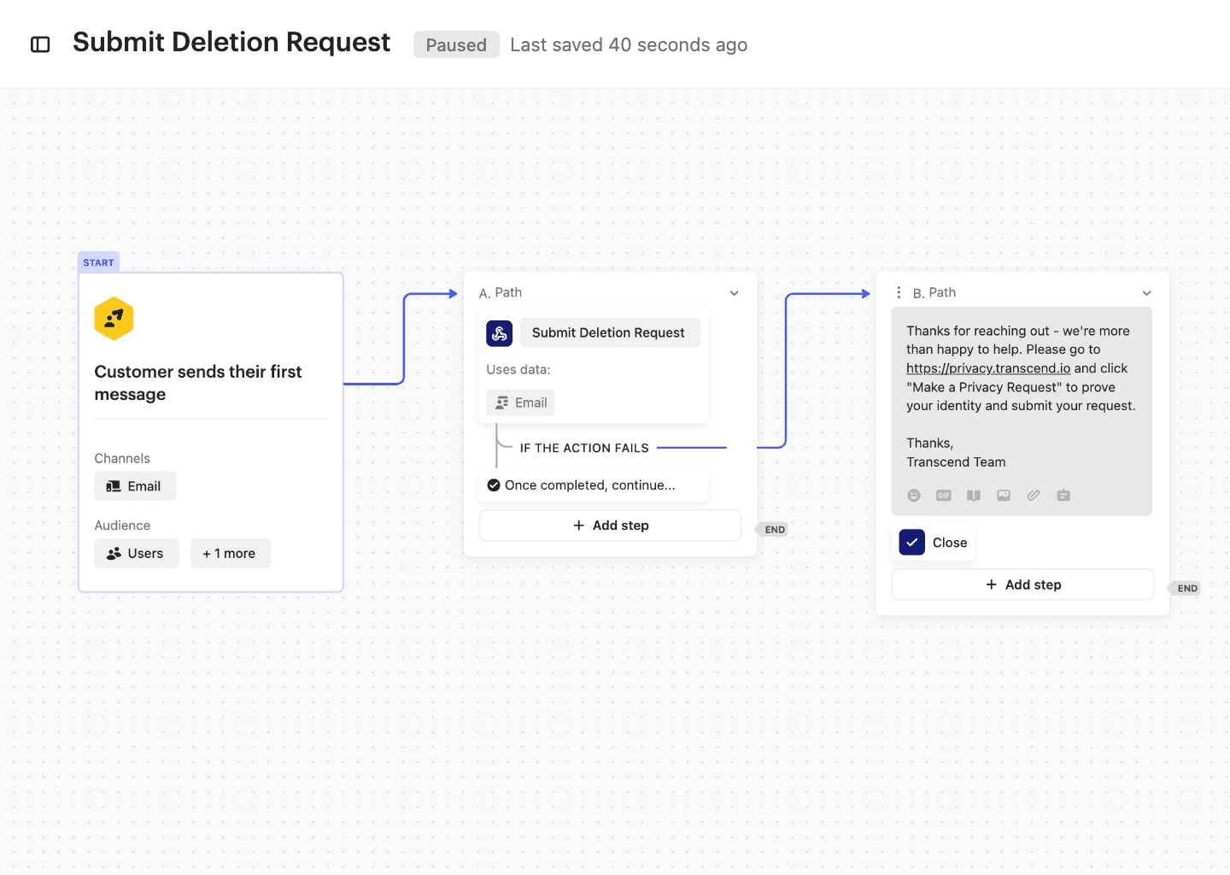Select the Transcend app icon on Submit Deletion Request
The width and height of the screenshot is (1230, 875).
[499, 333]
